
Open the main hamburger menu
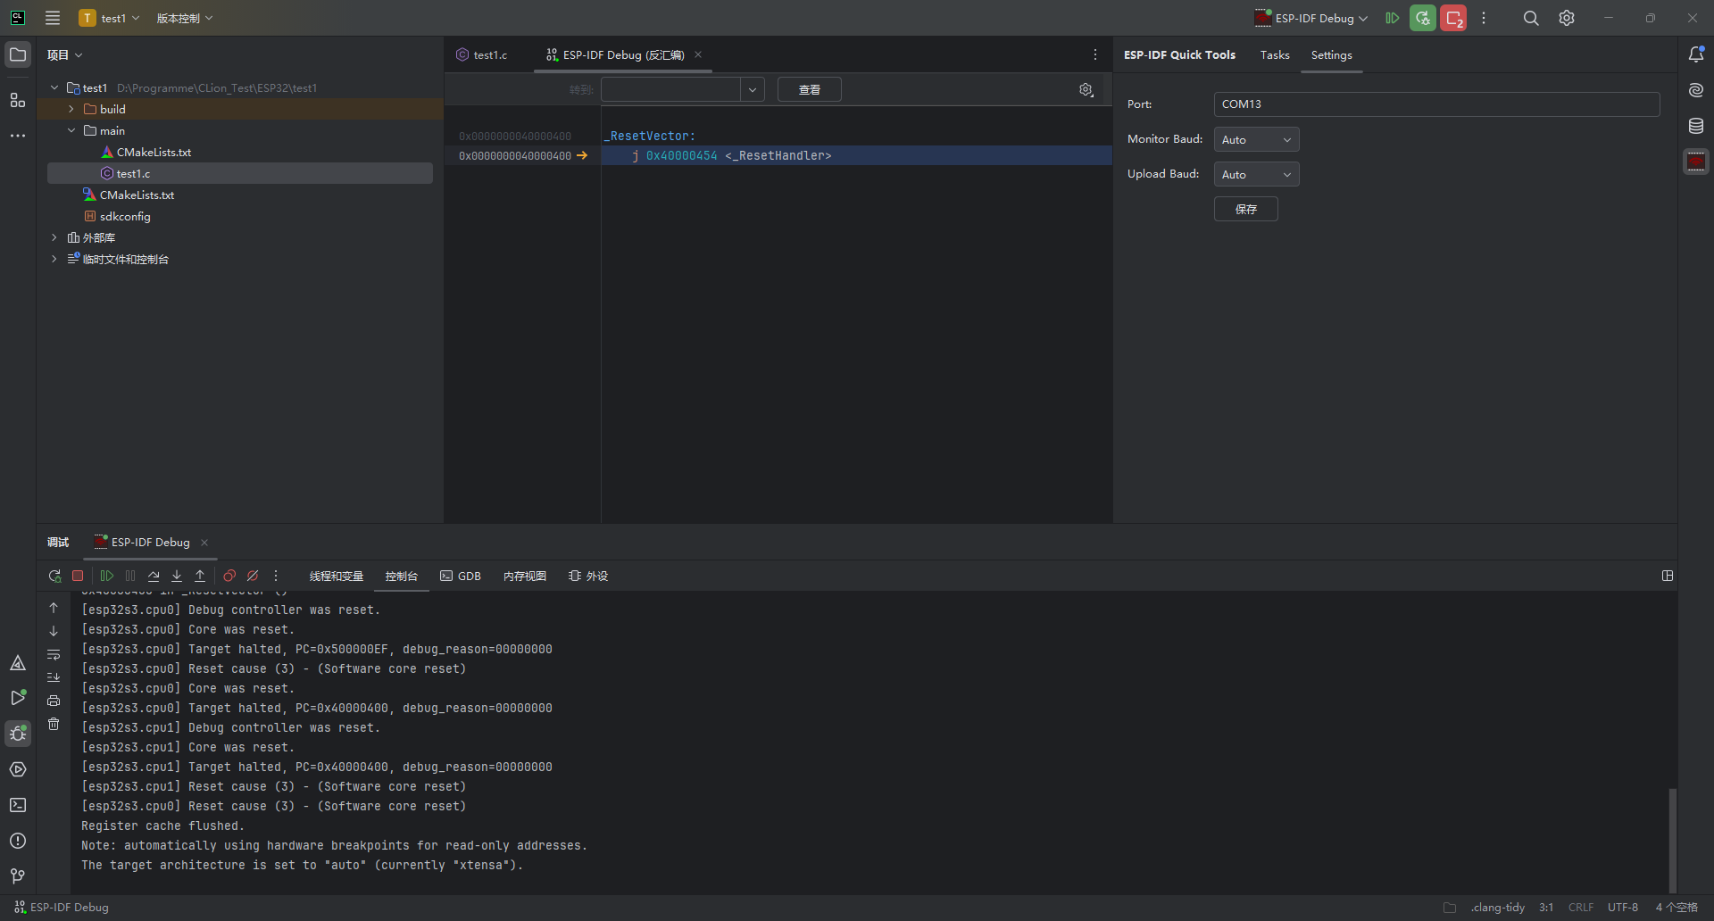(x=53, y=18)
